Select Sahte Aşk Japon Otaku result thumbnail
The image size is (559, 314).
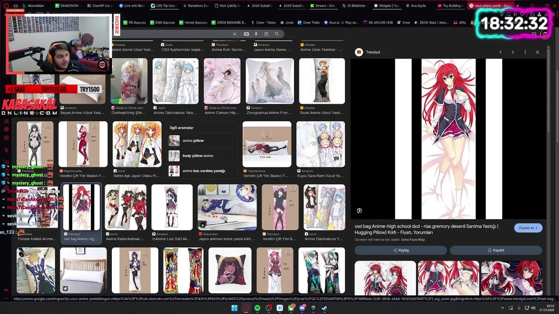tap(137, 144)
